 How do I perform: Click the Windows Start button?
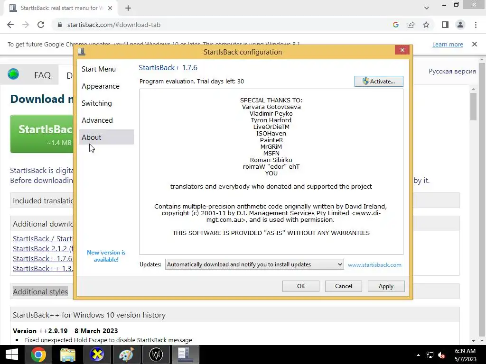pyautogui.click(x=12, y=355)
